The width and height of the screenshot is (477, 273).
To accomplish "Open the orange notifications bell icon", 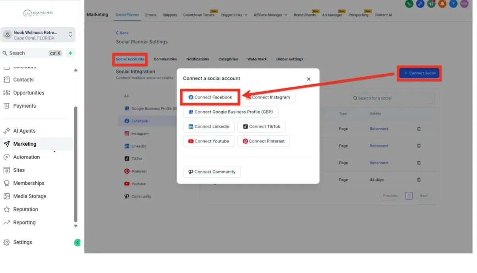I will click(442, 4).
